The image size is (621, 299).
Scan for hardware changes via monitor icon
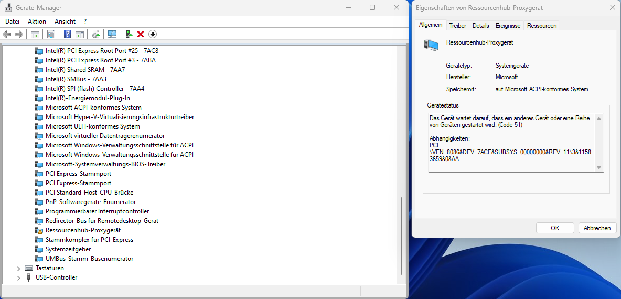click(112, 35)
